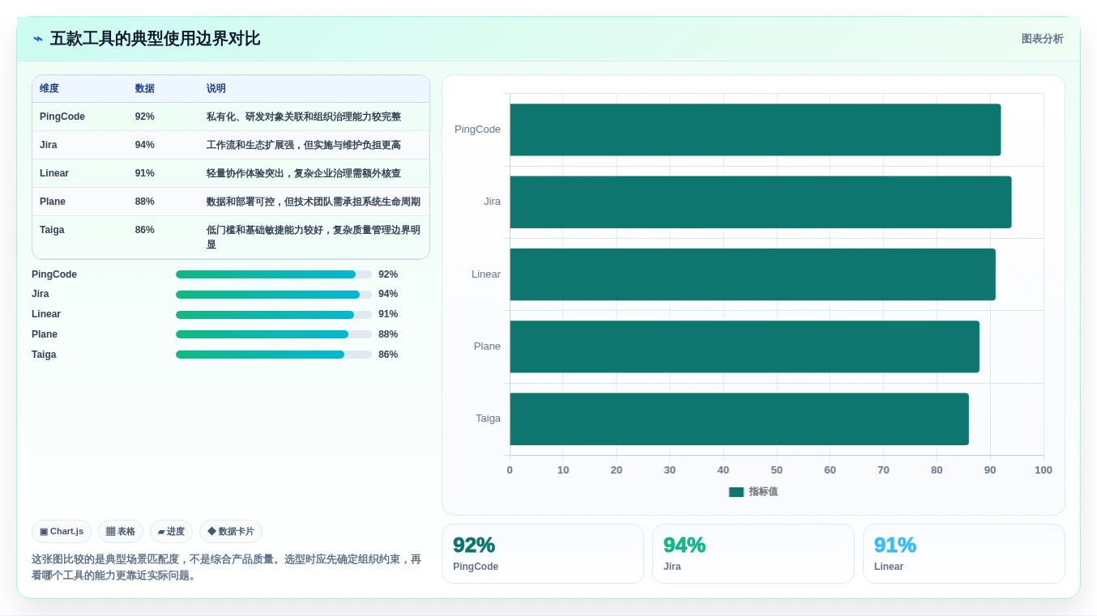Click the 图表分析 label in the header
Image resolution: width=1097 pixels, height=616 pixels.
1042,39
